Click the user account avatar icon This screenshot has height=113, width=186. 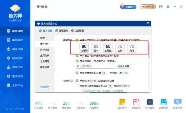161,6
